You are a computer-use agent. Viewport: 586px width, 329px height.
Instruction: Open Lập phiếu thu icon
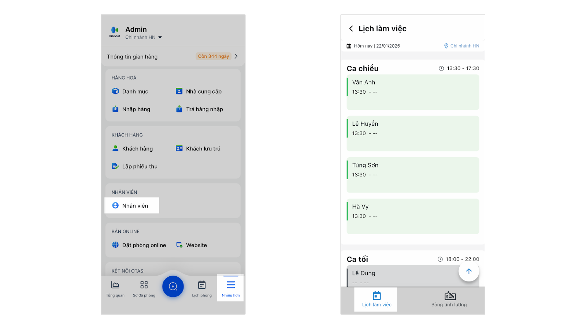coord(115,166)
